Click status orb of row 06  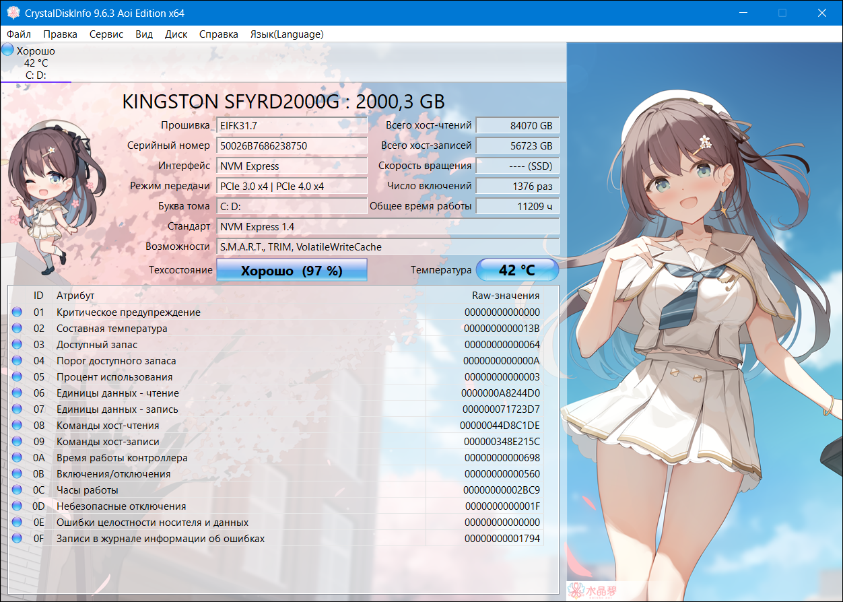pos(17,393)
